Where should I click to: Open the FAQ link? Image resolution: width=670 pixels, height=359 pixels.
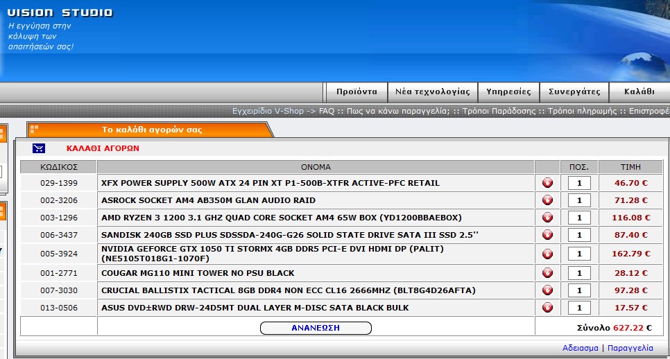[327, 111]
